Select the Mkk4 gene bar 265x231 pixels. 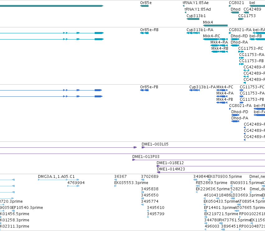tap(215, 25)
